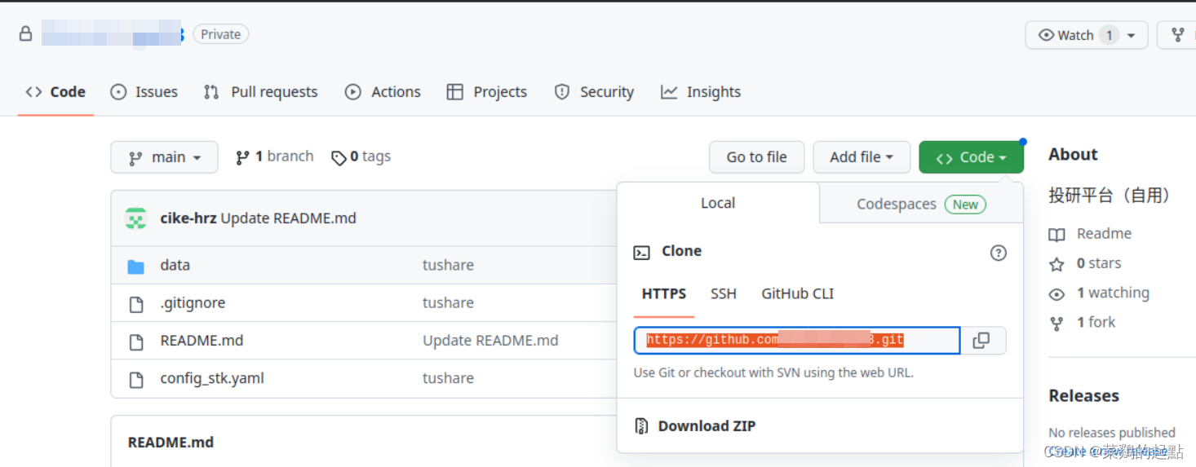Select the GitHub CLI clone option
The height and width of the screenshot is (467, 1196).
797,293
